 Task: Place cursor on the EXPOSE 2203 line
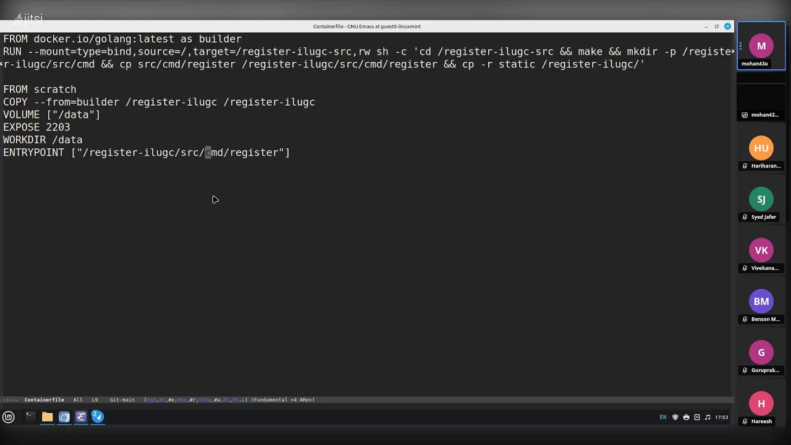click(x=37, y=127)
